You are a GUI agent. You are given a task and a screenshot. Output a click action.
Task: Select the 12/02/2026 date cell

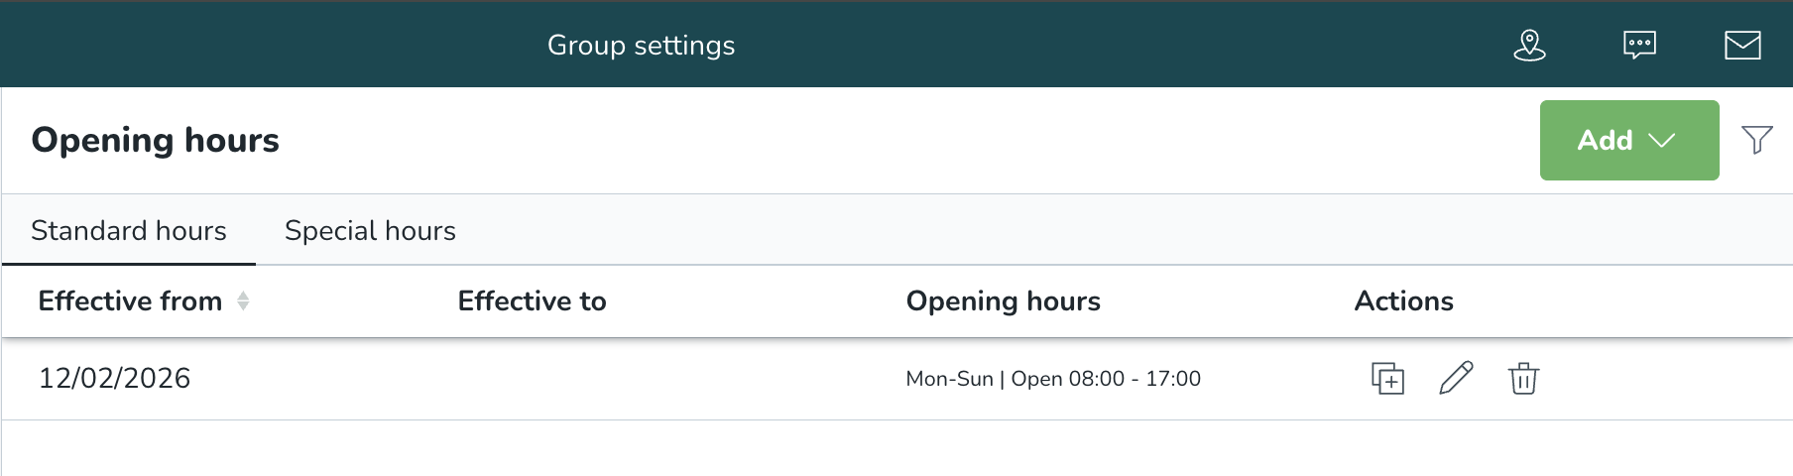[x=114, y=379]
